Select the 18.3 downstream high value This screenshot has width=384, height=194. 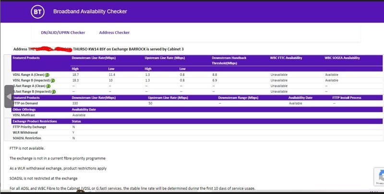(75, 80)
